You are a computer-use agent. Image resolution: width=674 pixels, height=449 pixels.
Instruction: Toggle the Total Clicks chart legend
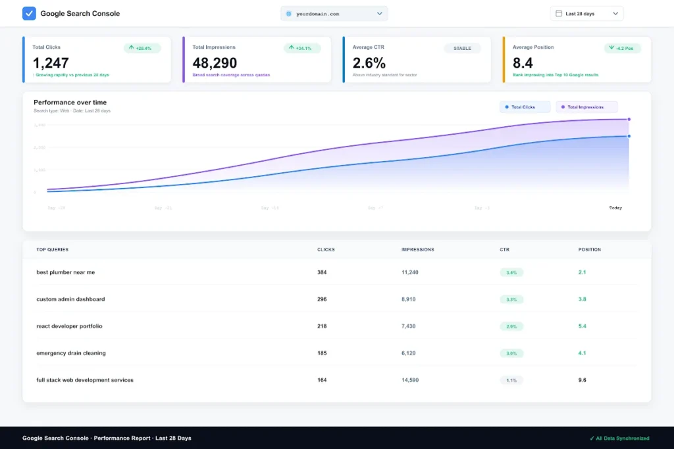click(x=525, y=107)
